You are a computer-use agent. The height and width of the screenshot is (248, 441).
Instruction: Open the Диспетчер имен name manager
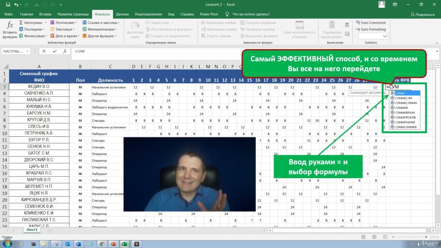pyautogui.click(x=135, y=30)
